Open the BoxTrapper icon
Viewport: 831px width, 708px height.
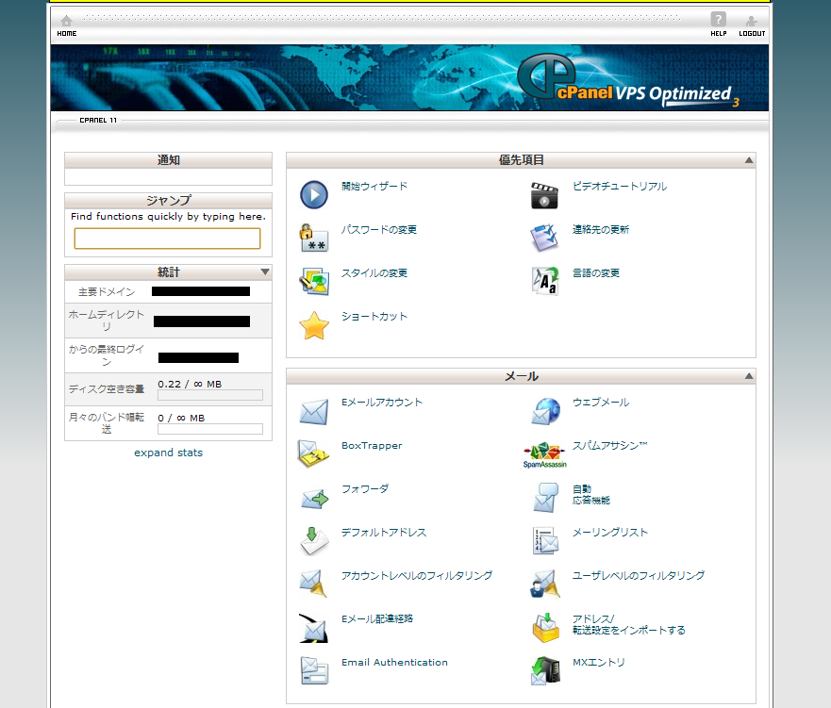(314, 454)
